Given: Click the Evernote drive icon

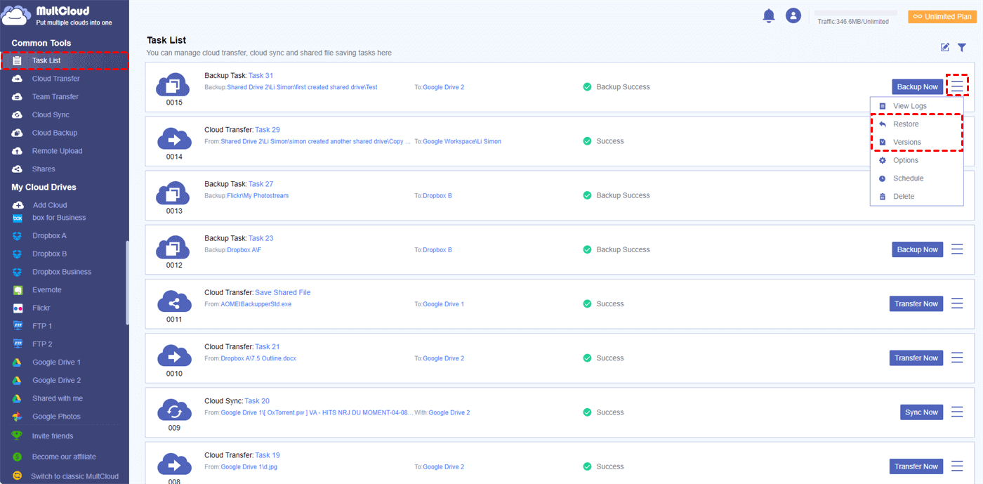Looking at the screenshot, I should point(18,290).
